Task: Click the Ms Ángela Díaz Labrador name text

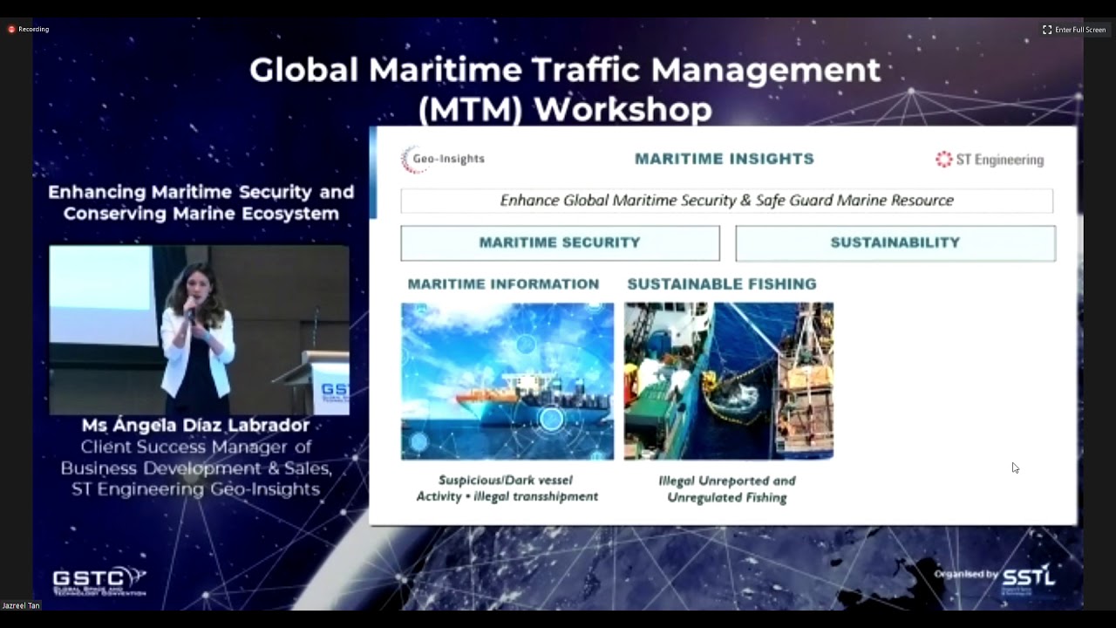Action: click(195, 426)
